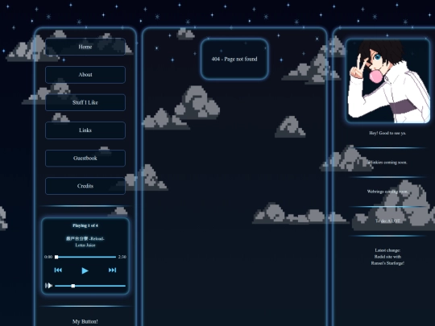Go to the About page

pos(85,75)
